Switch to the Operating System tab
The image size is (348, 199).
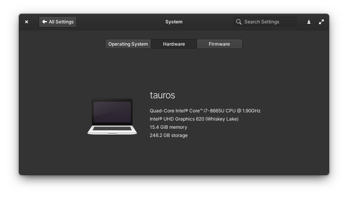coord(128,44)
